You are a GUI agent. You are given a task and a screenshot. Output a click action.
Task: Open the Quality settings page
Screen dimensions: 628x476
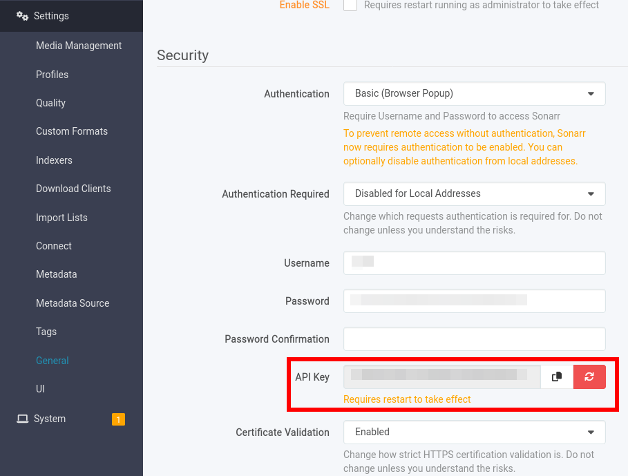coord(50,103)
